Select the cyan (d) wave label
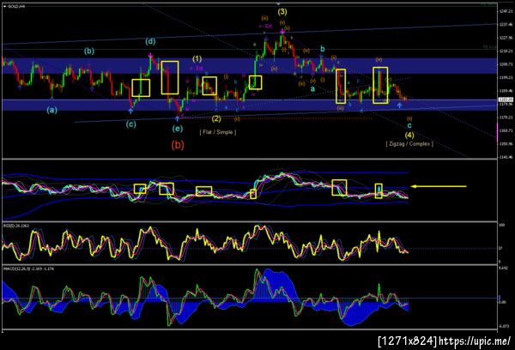515x350 pixels. 150,41
